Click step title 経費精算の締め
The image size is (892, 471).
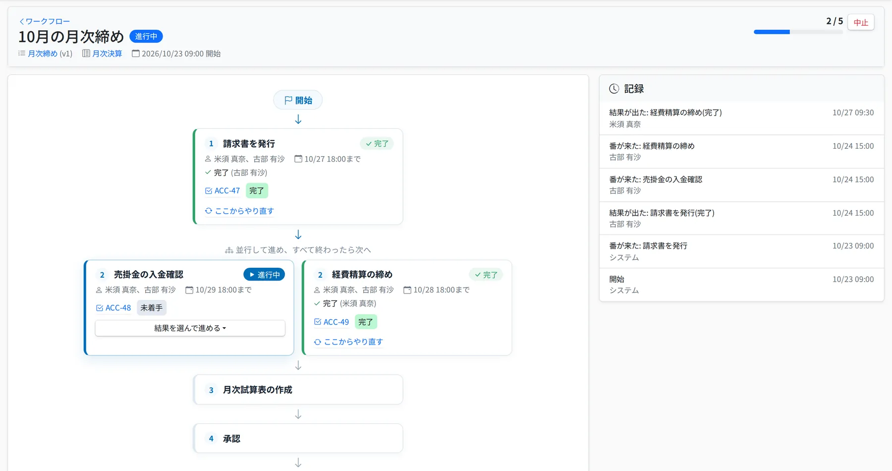(362, 275)
